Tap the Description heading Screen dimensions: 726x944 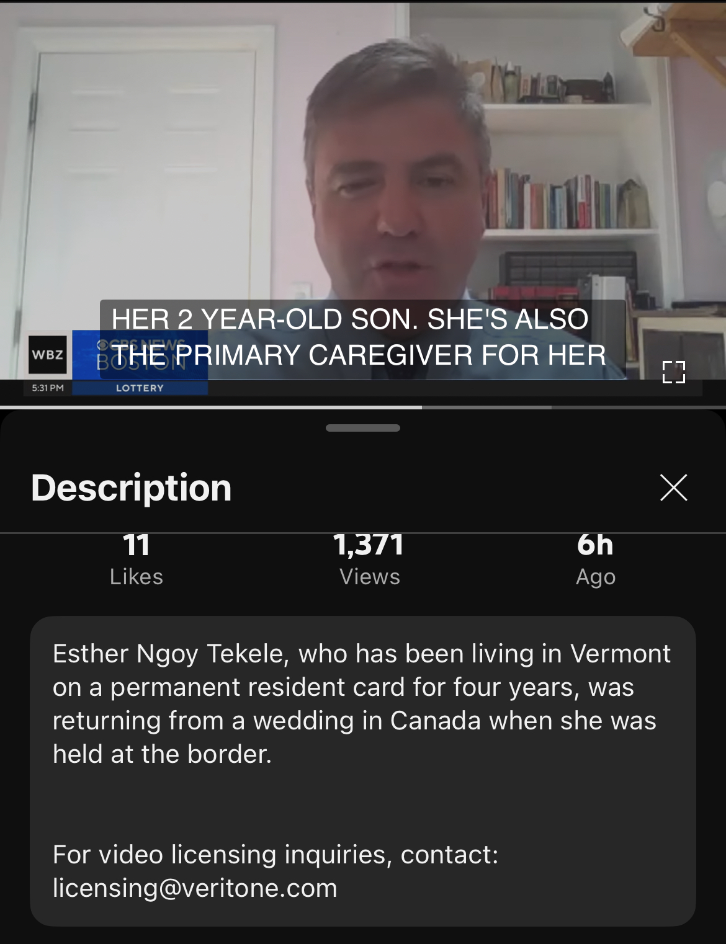tap(132, 488)
